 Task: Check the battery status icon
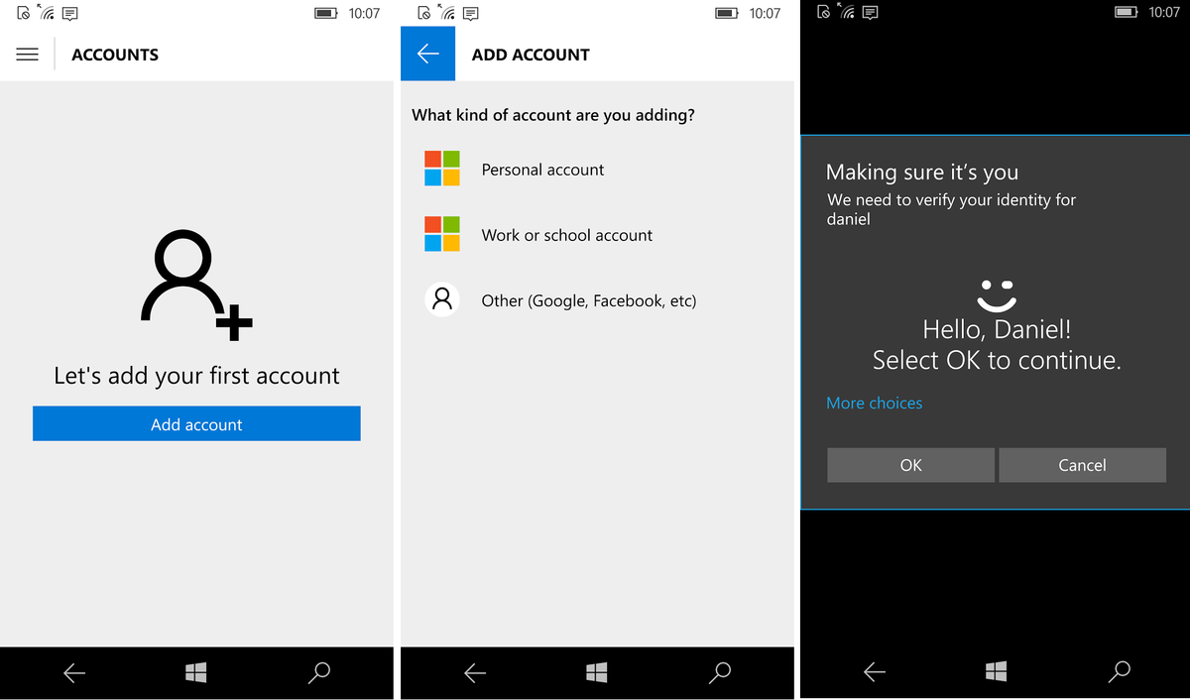tap(323, 13)
